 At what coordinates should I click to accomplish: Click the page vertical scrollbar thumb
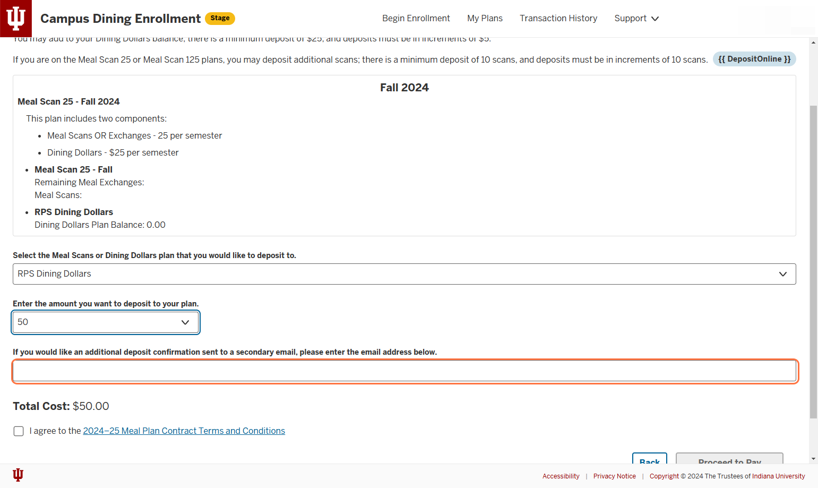(x=813, y=262)
